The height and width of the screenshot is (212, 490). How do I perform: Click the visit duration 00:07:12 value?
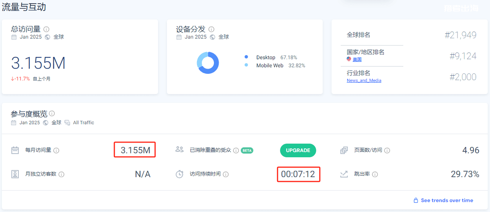point(298,174)
